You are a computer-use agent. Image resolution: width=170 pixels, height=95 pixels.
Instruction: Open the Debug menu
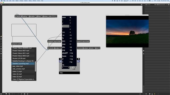tap(30, 1)
